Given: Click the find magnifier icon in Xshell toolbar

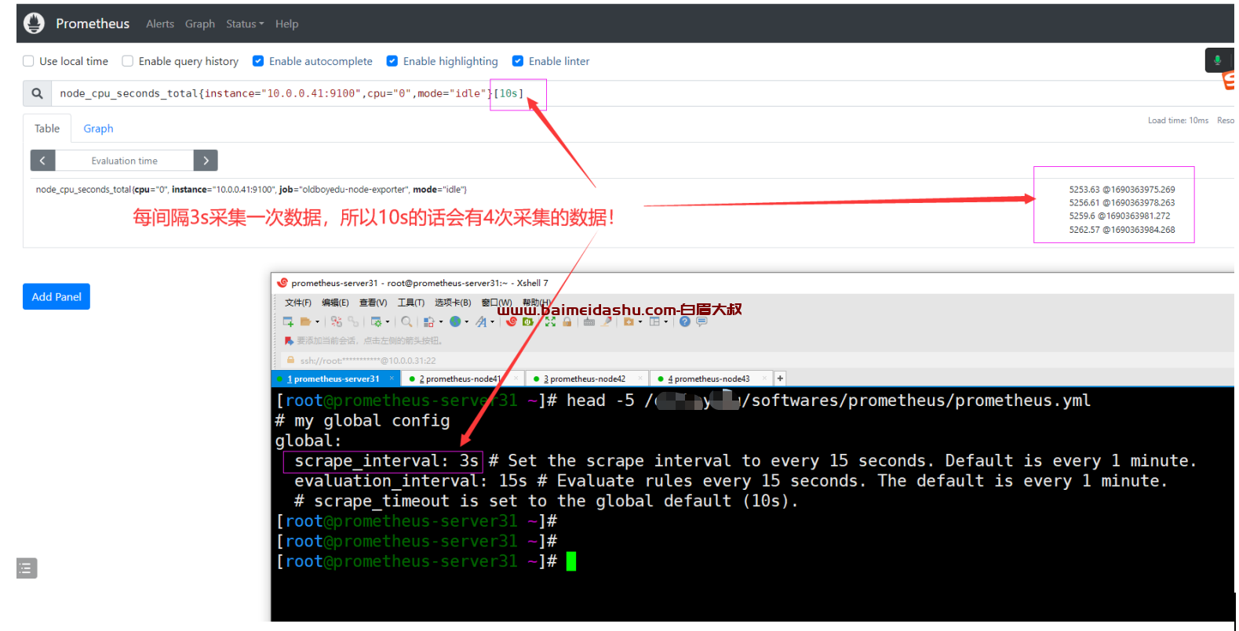Looking at the screenshot, I should [406, 321].
